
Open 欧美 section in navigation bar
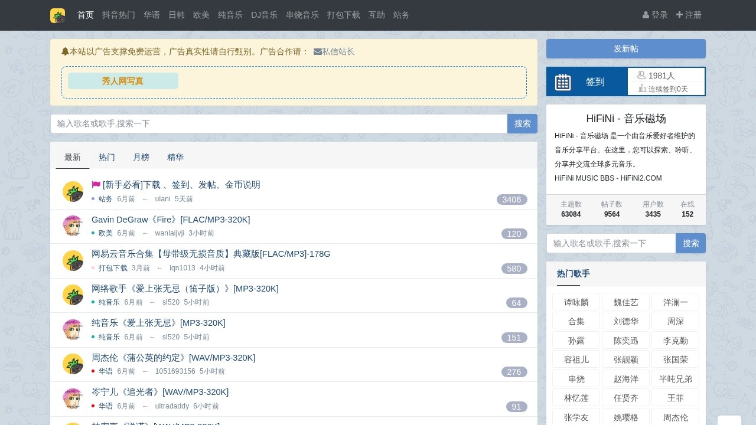(201, 15)
